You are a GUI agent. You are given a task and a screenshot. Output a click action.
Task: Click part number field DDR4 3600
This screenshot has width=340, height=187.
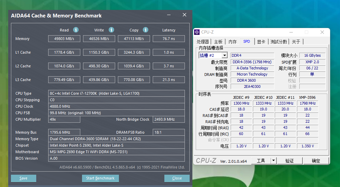[252, 80]
